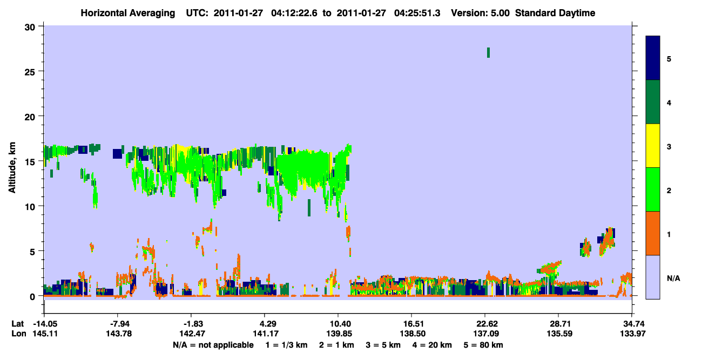Screen dimensions: 702x360
Task: Click the latitude value 4.29
Action: click(x=265, y=324)
